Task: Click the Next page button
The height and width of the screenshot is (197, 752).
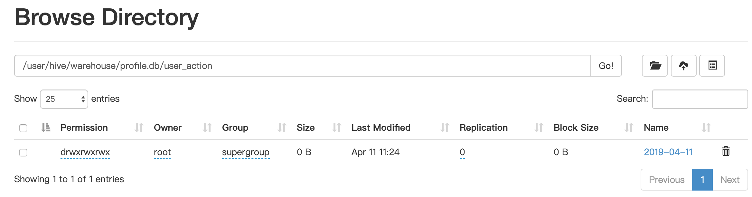Action: click(730, 180)
